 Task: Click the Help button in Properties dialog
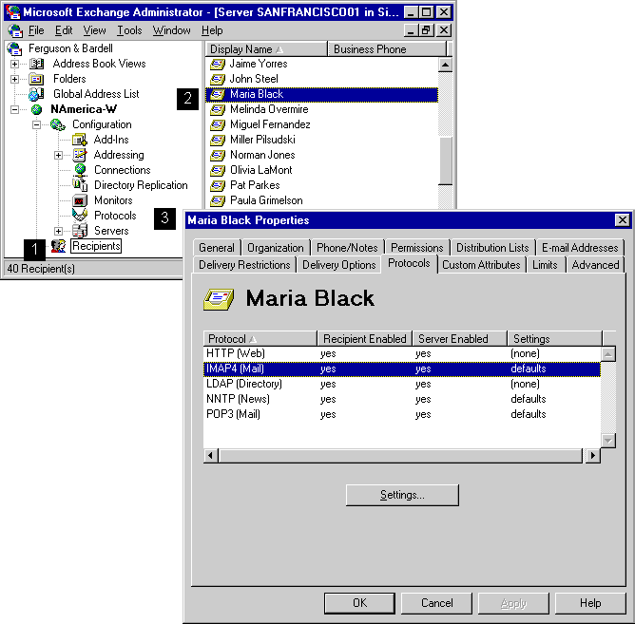coord(590,603)
